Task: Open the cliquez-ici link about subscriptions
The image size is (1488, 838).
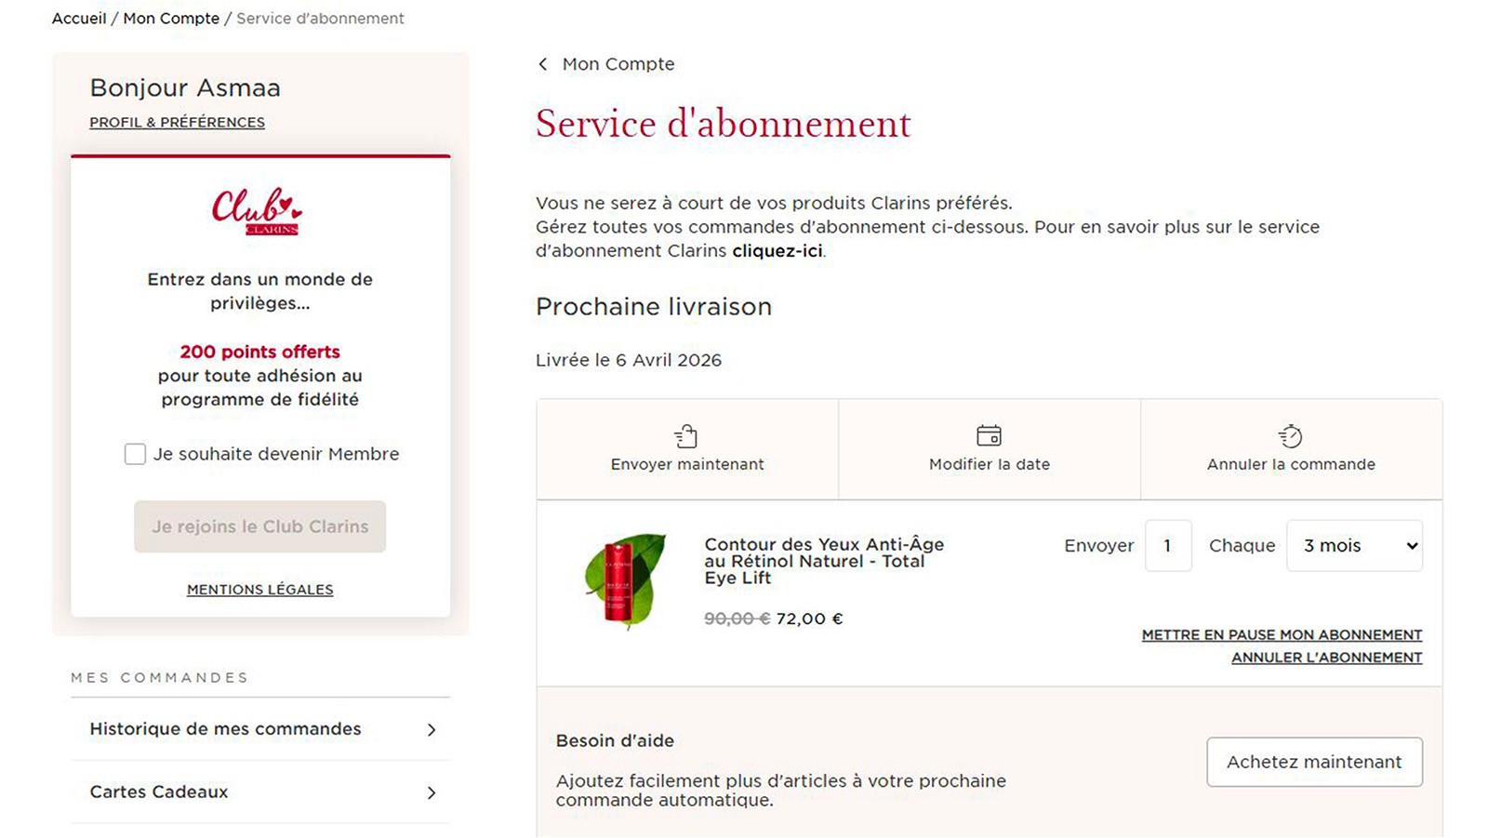Action: click(776, 250)
